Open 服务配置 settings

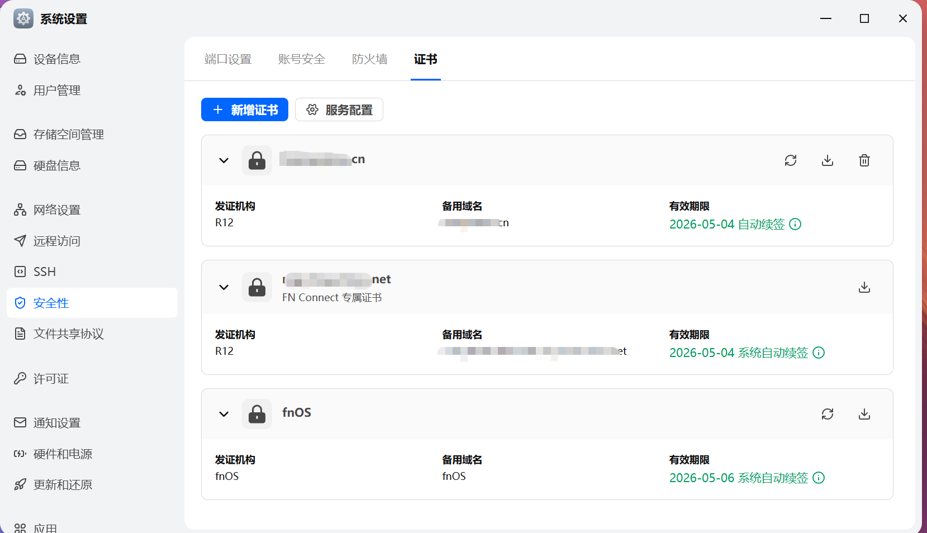click(x=339, y=110)
